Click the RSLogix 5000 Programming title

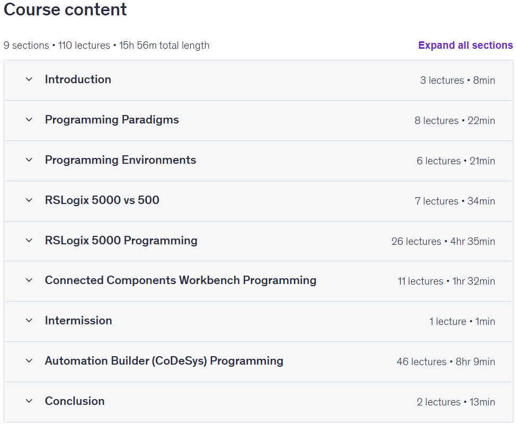click(121, 241)
